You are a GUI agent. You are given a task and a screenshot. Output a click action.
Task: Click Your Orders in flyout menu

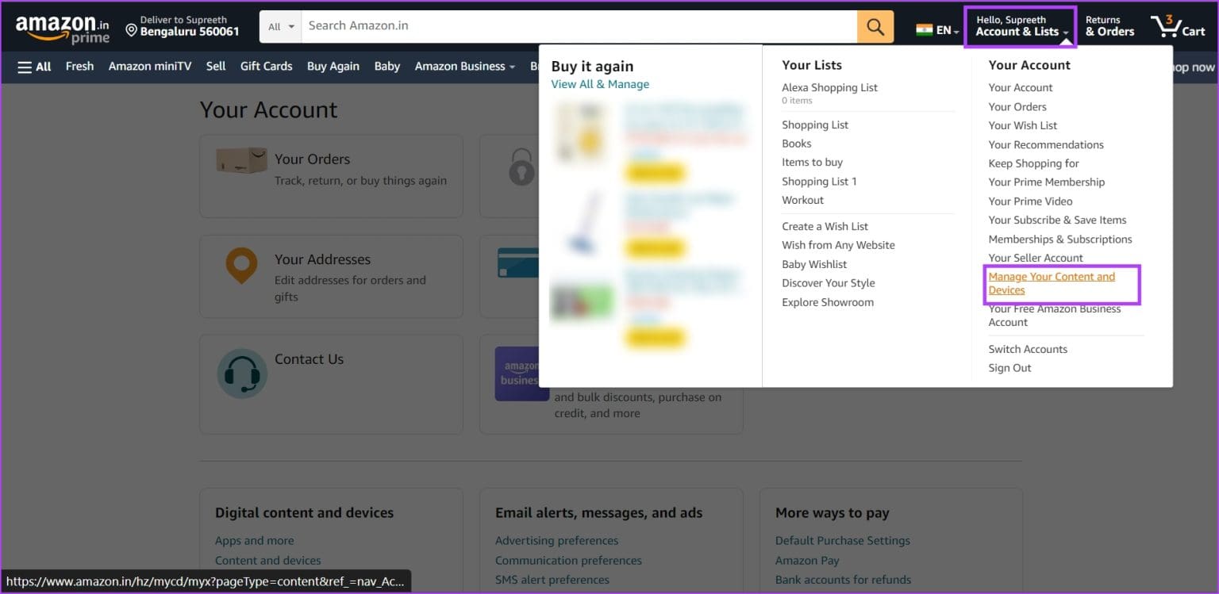pyautogui.click(x=1017, y=106)
